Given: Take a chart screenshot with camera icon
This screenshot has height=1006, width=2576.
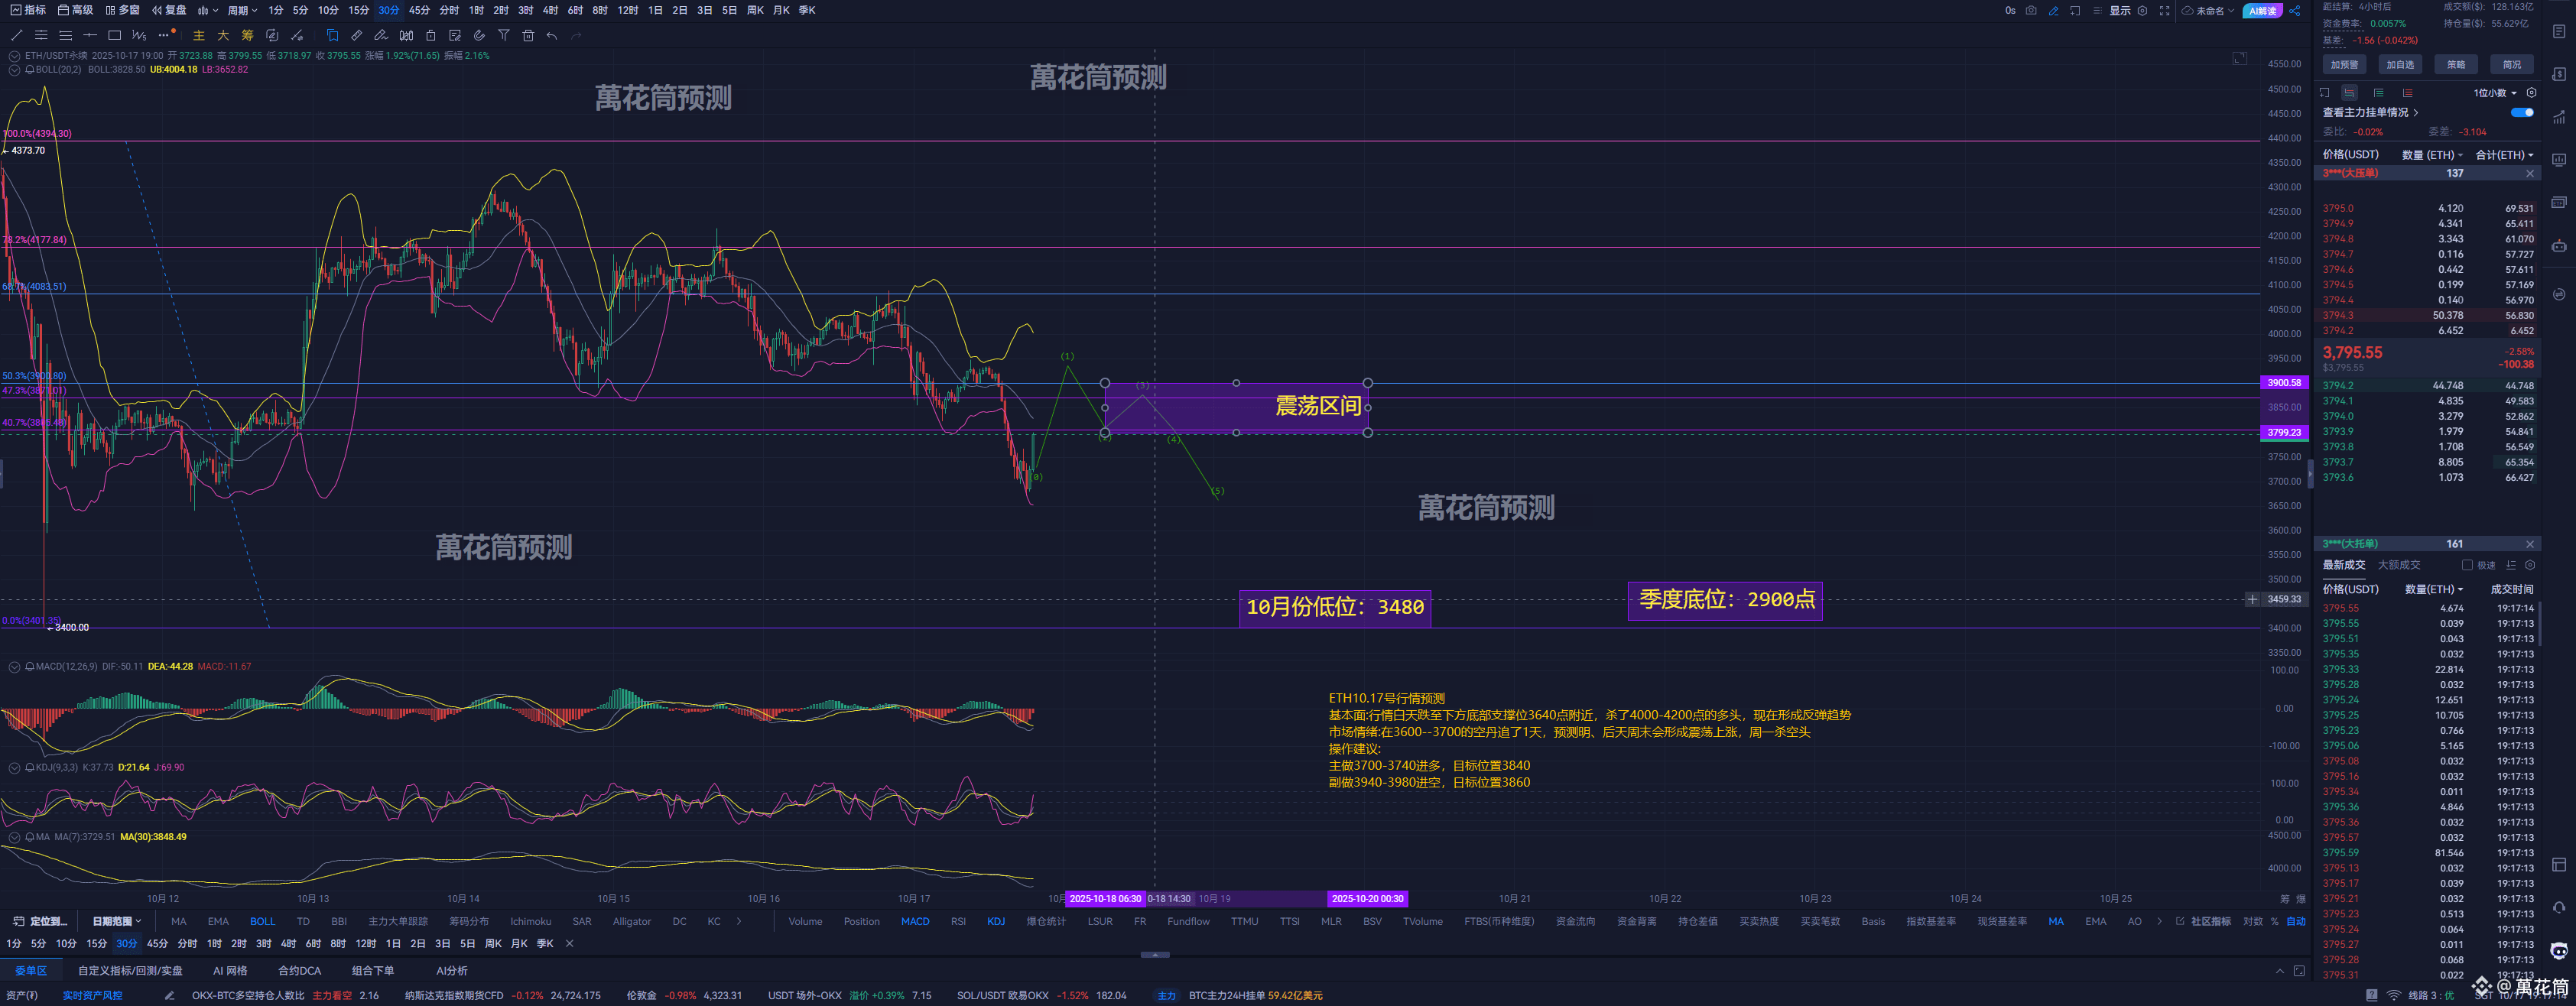Looking at the screenshot, I should pyautogui.click(x=2031, y=11).
